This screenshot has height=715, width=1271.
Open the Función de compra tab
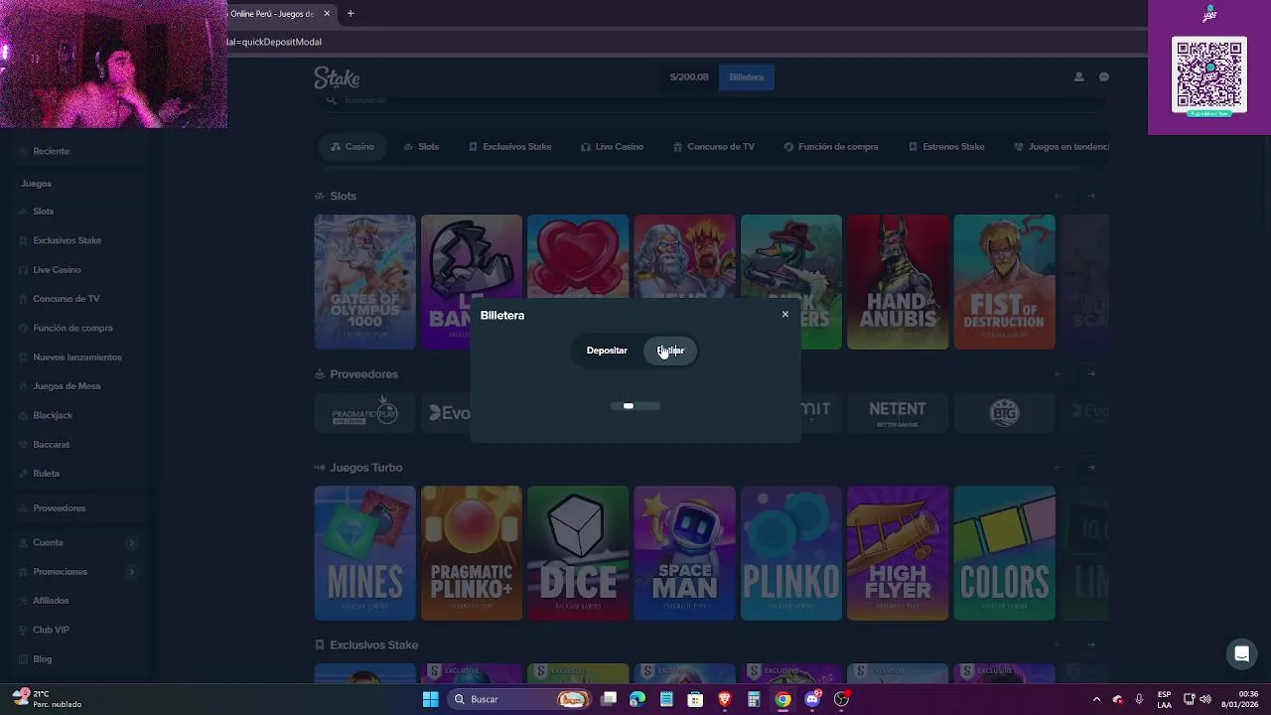pyautogui.click(x=831, y=147)
